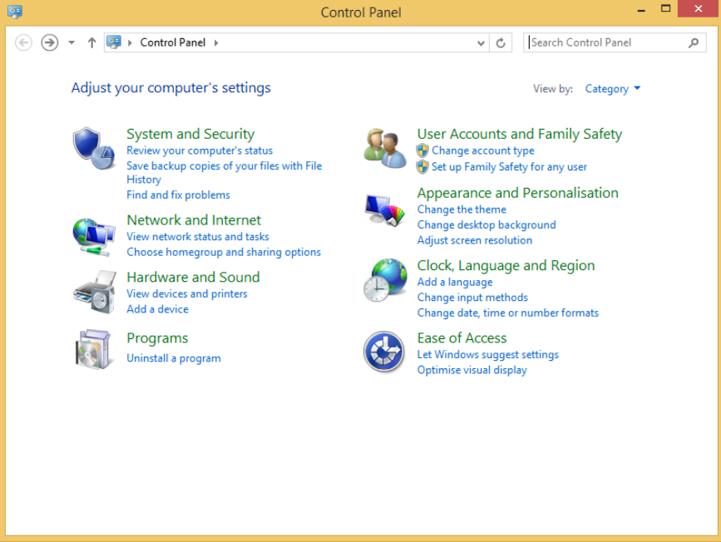Viewport: 721px width, 542px height.
Task: Click Optimise visual display link
Action: (472, 371)
